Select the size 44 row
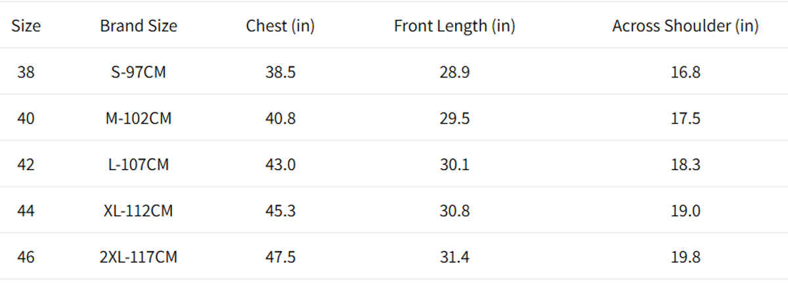The width and height of the screenshot is (788, 295). (26, 211)
